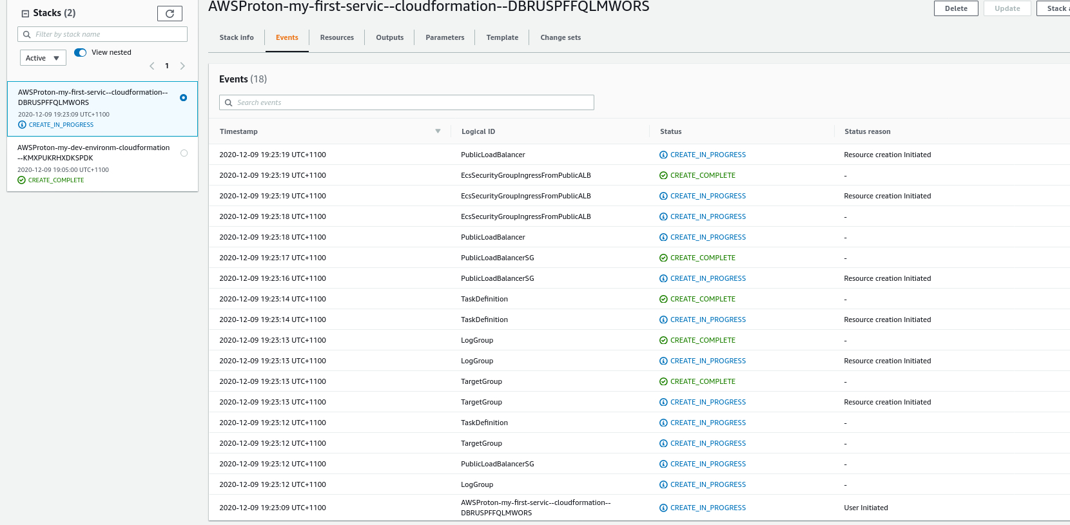Sort events by the Timestamp arrow
This screenshot has width=1070, height=525.
click(438, 131)
